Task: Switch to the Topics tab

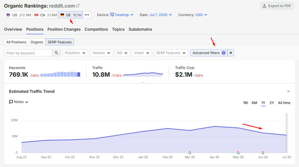Action: [x=118, y=29]
